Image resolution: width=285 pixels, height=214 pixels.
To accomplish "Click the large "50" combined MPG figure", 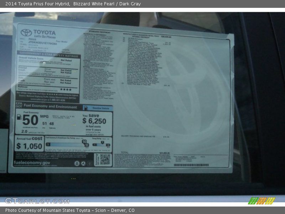I will tap(30, 120).
